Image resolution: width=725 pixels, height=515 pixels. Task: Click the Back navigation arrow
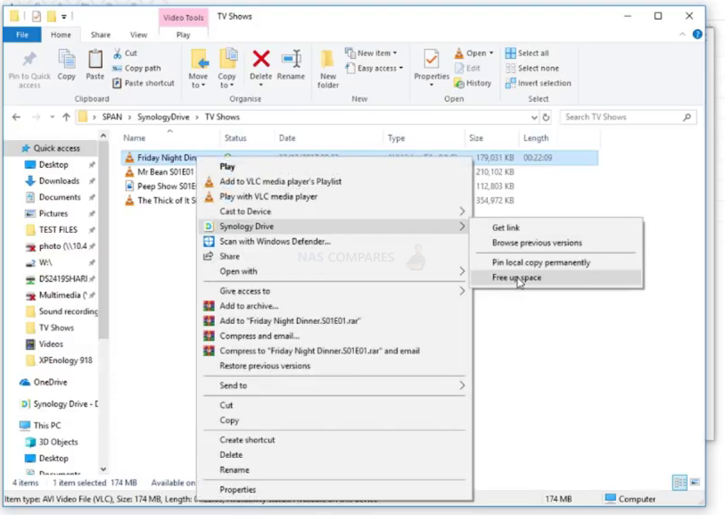(17, 117)
